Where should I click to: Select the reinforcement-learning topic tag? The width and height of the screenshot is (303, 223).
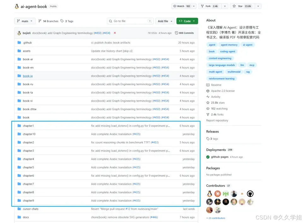point(222,79)
